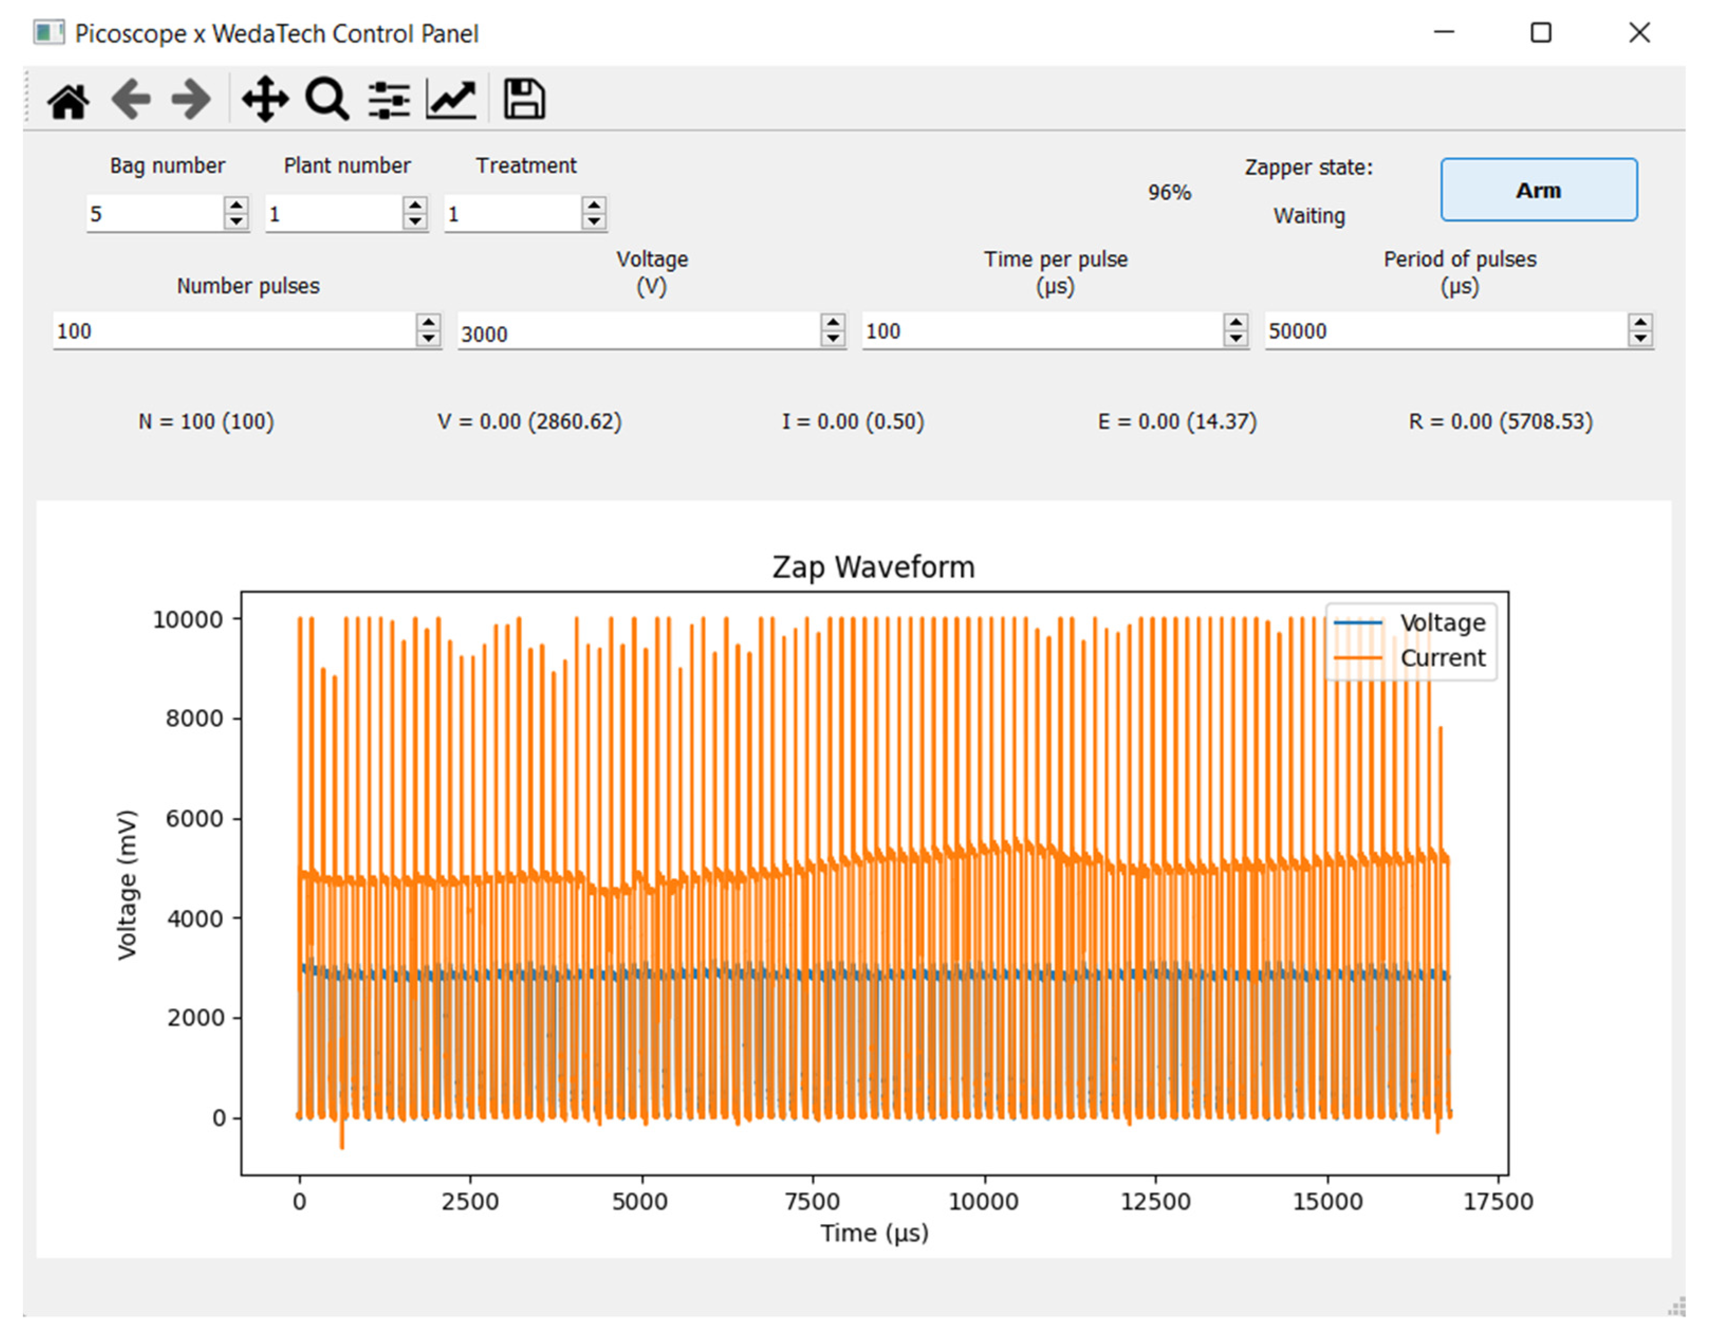Reset plot to original home view
The width and height of the screenshot is (1713, 1340).
(x=68, y=100)
